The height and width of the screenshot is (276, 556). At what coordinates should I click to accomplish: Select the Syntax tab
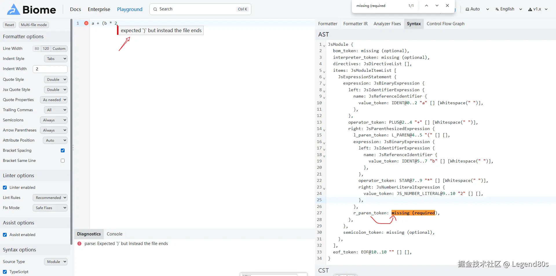[414, 24]
